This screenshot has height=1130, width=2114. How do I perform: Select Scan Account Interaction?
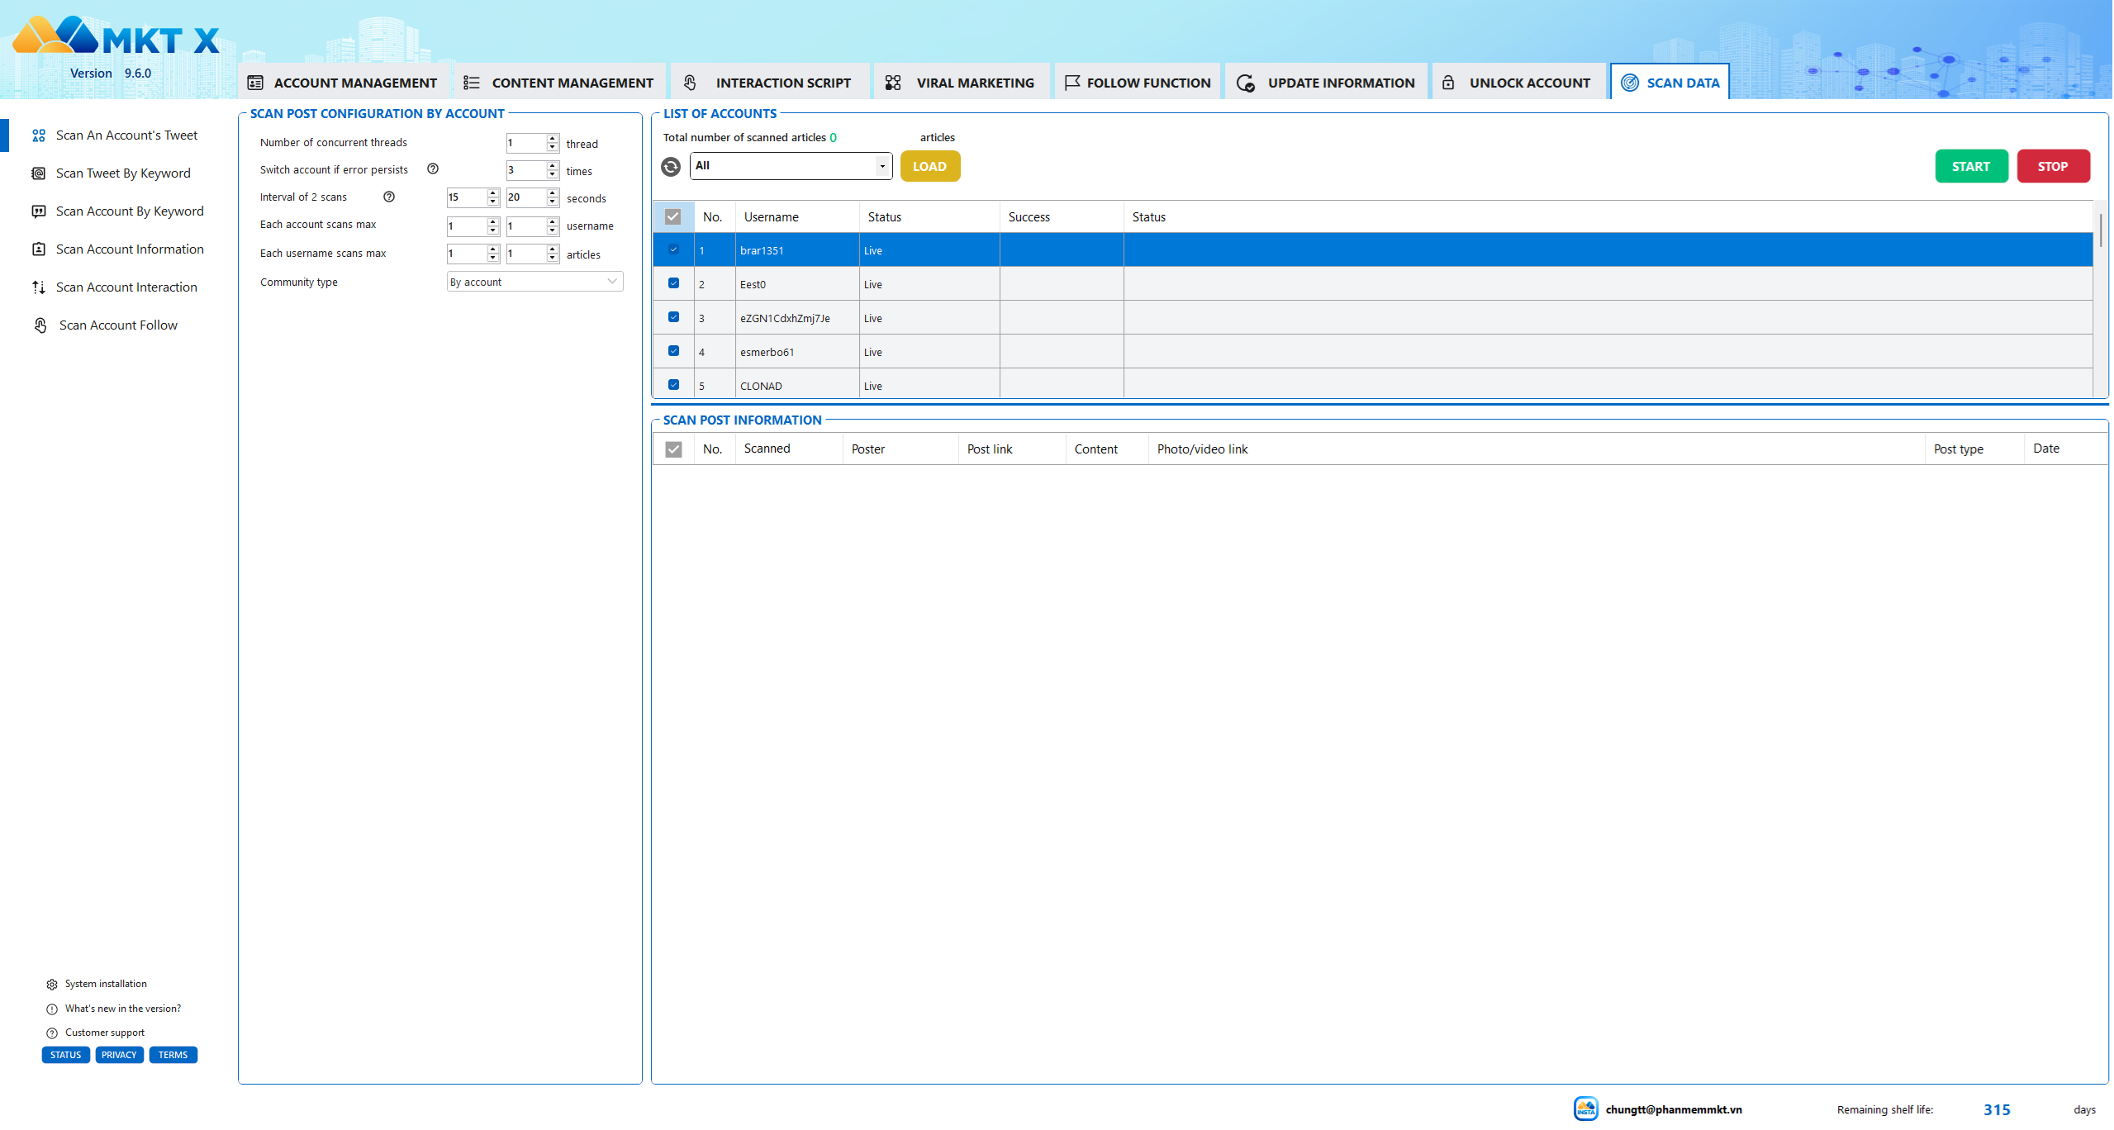[126, 287]
